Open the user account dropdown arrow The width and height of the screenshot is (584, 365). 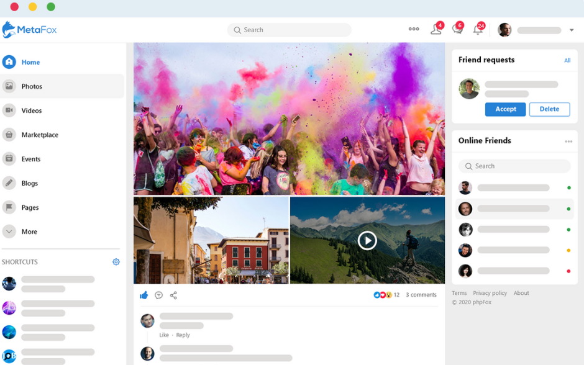(572, 30)
